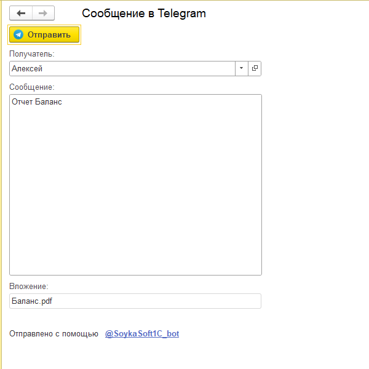Click the .pdf extension in the attachment field
The width and height of the screenshot is (369, 369).
(46, 301)
